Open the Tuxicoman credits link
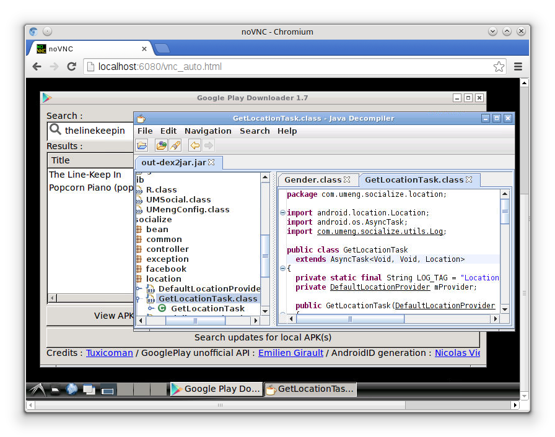Viewport: 555px width, 437px height. (x=110, y=353)
